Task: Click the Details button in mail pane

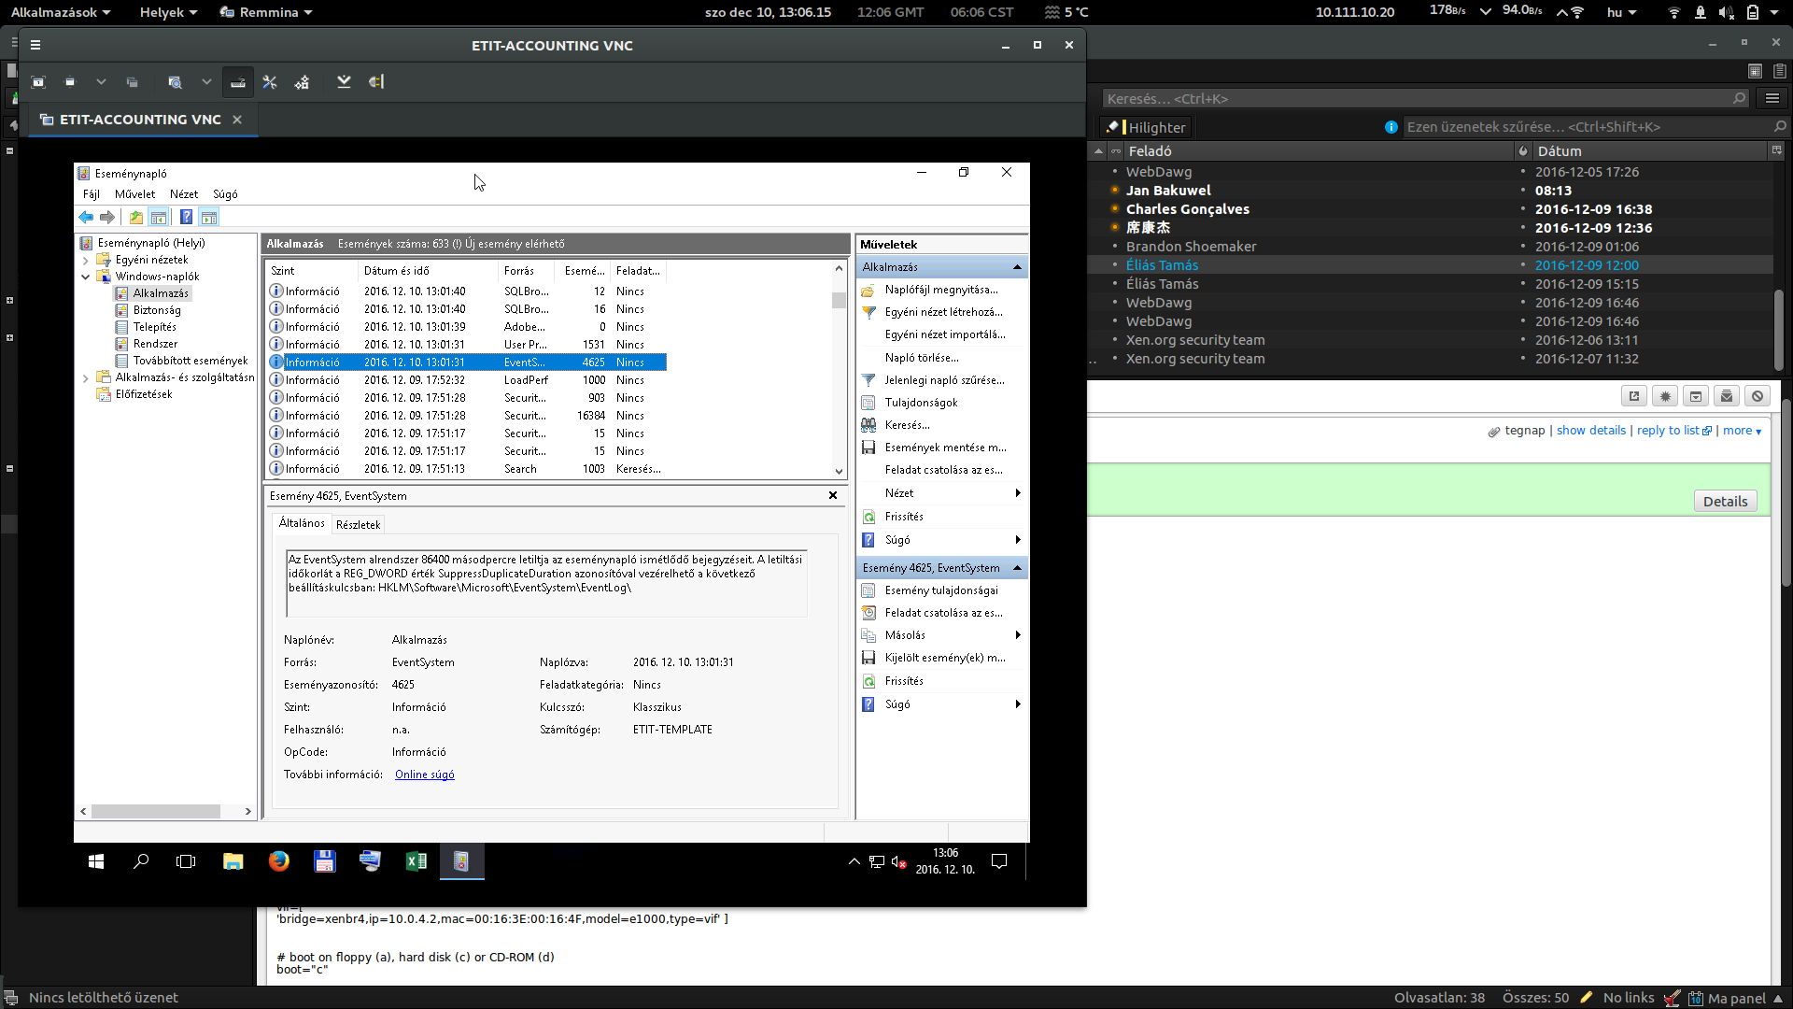Action: coord(1724,502)
